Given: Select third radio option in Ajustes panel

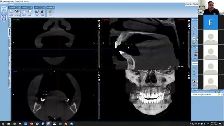Looking at the screenshot, I should (194, 34).
